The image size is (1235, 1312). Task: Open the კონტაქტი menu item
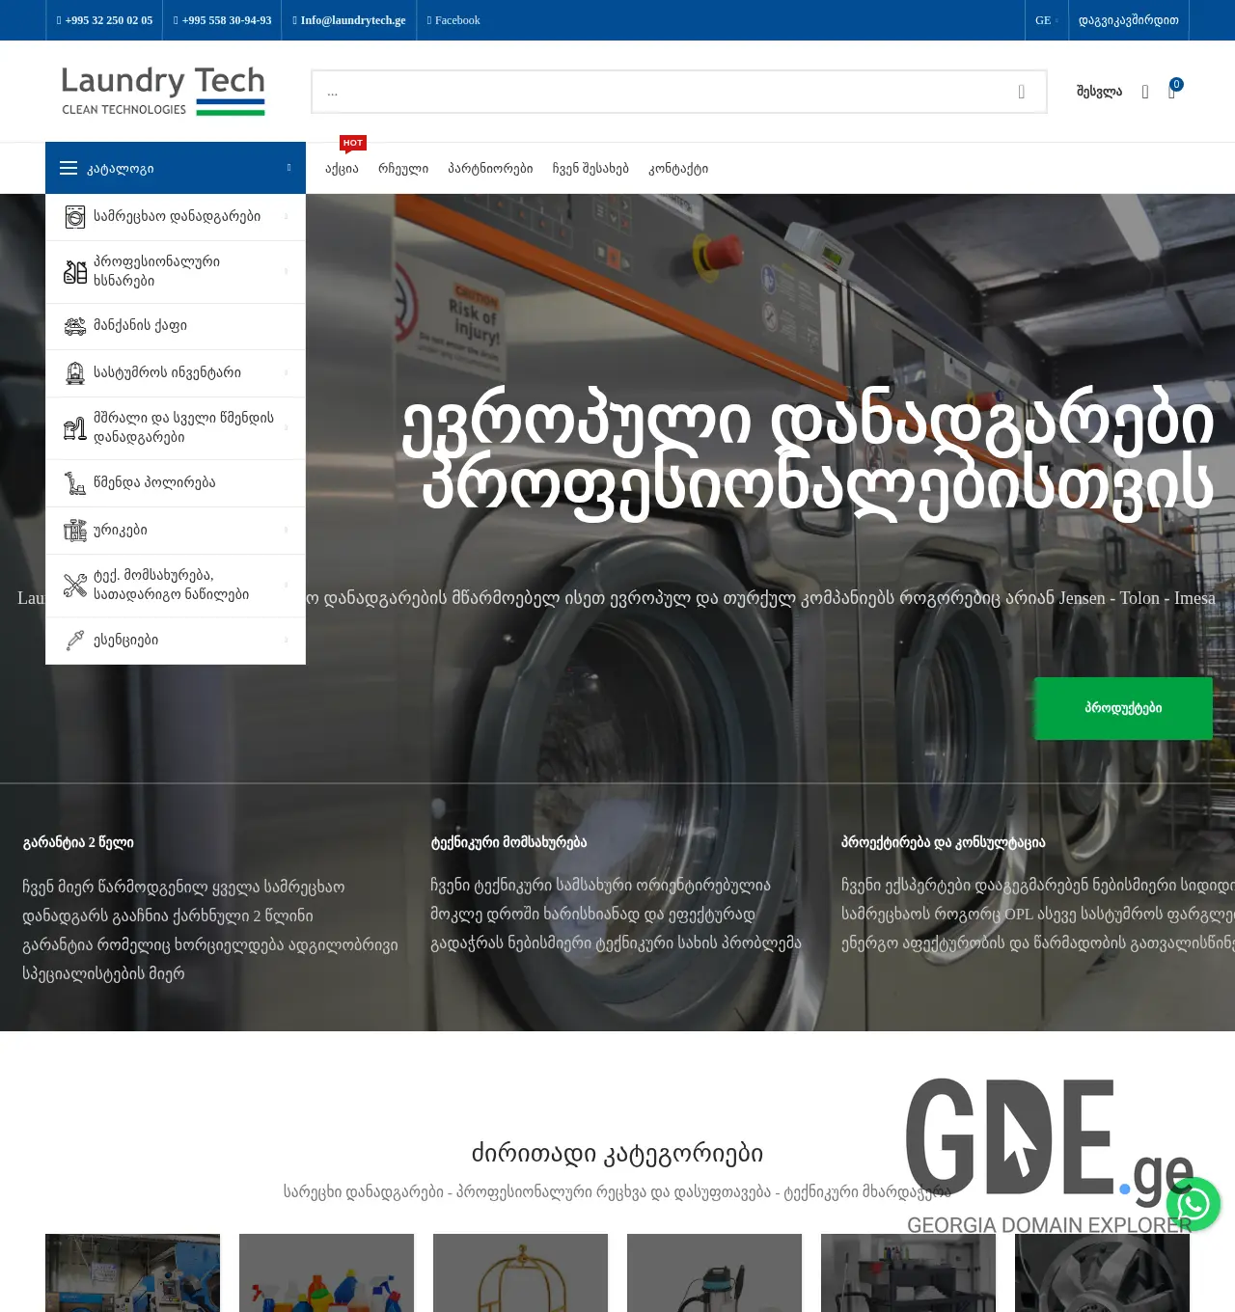[x=679, y=167]
